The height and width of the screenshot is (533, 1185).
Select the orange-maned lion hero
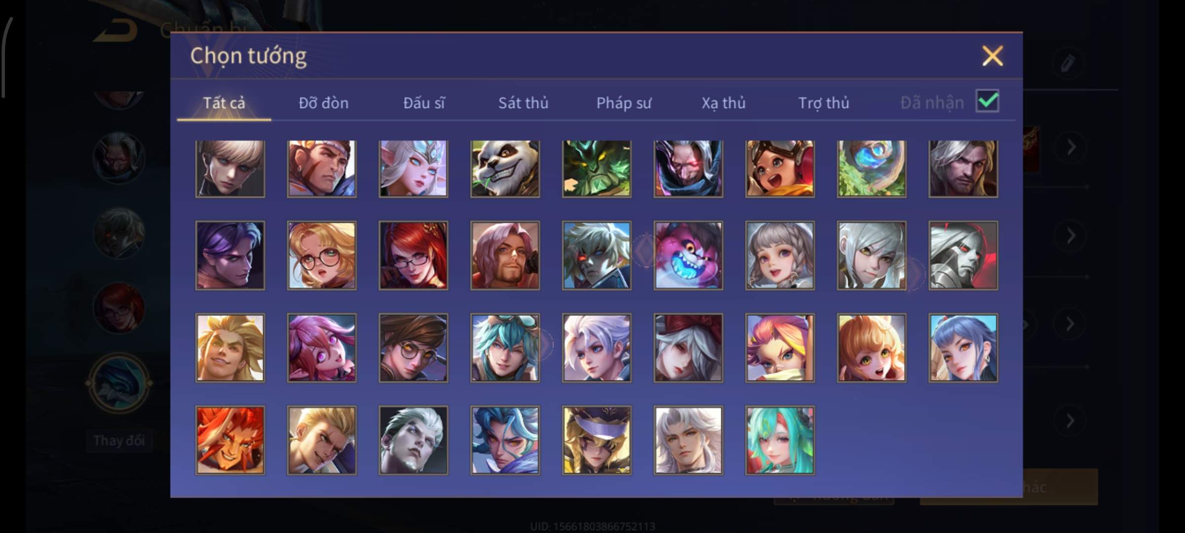coord(230,440)
